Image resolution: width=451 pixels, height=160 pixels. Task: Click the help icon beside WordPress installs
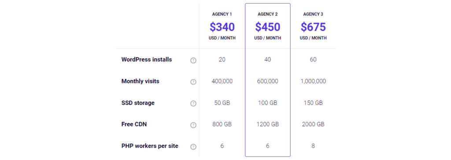point(193,60)
